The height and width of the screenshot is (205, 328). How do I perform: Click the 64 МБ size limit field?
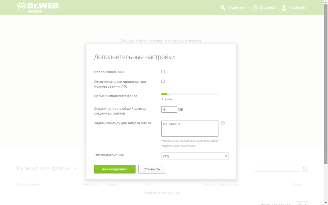point(169,110)
